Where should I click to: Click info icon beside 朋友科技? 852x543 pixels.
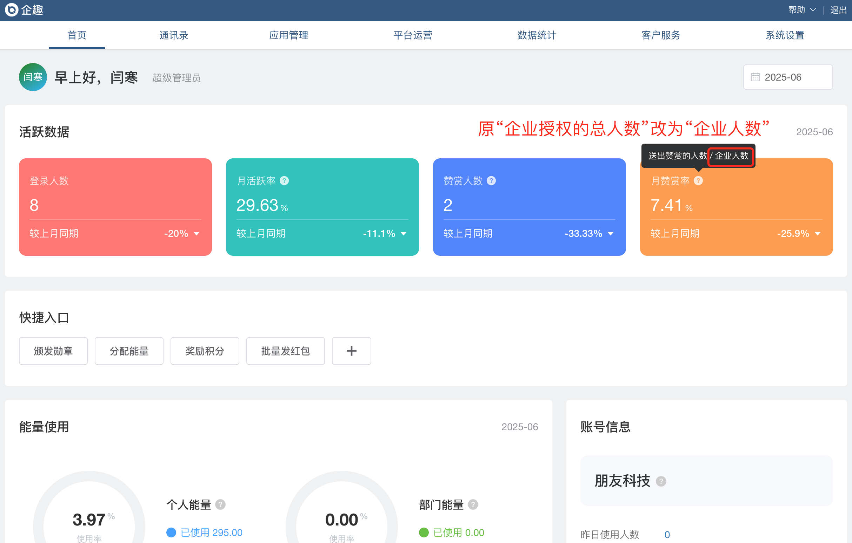click(661, 481)
